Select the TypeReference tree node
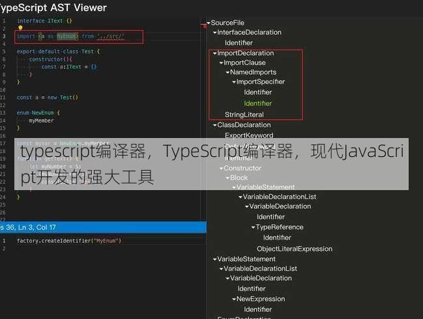The height and width of the screenshot is (319, 423). coord(280,227)
